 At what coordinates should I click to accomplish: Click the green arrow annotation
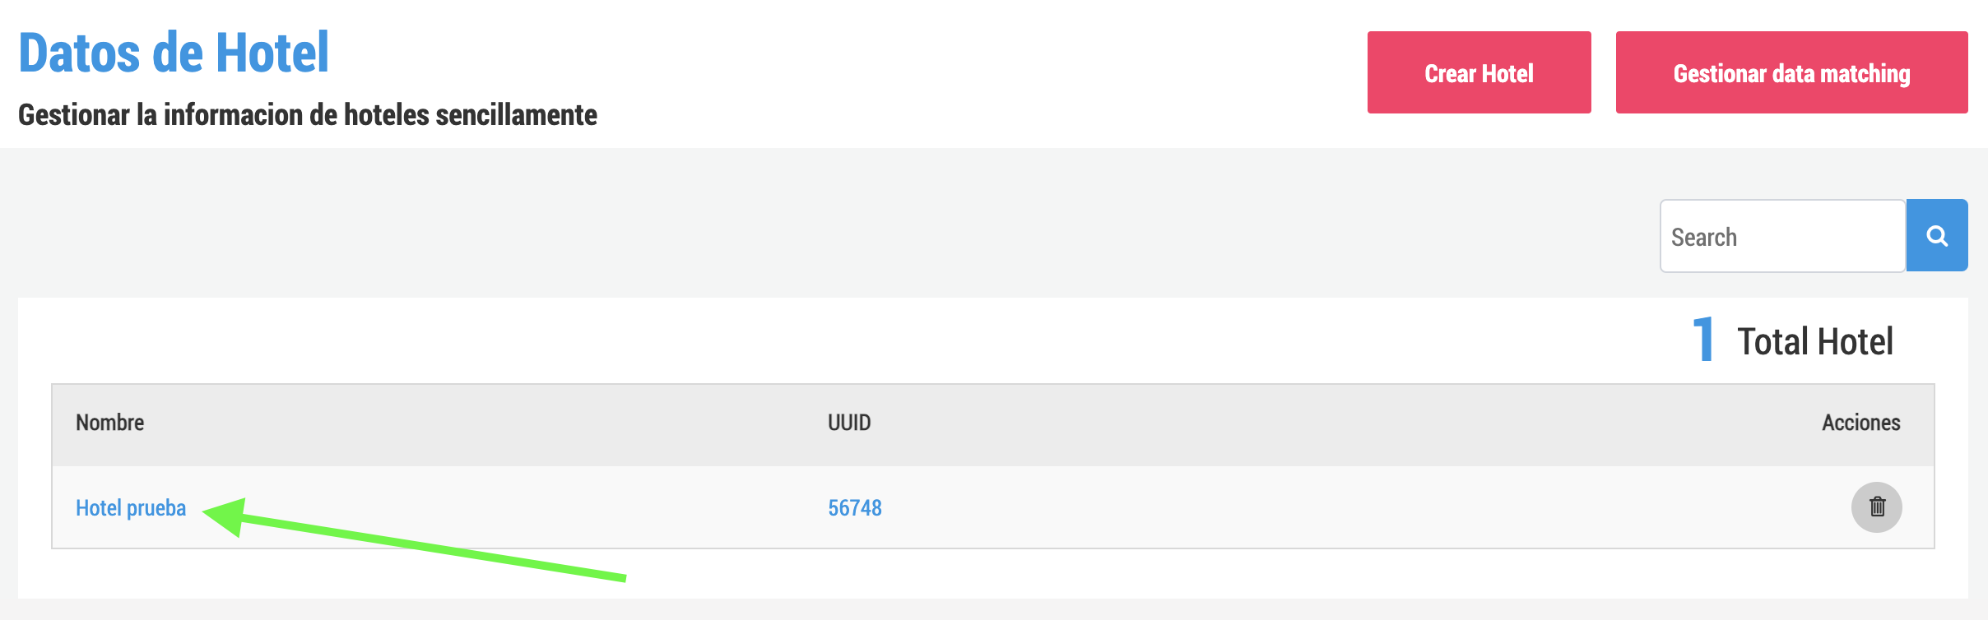click(414, 539)
